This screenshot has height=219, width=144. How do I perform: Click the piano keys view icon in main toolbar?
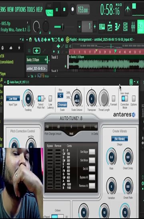[x=102, y=26]
